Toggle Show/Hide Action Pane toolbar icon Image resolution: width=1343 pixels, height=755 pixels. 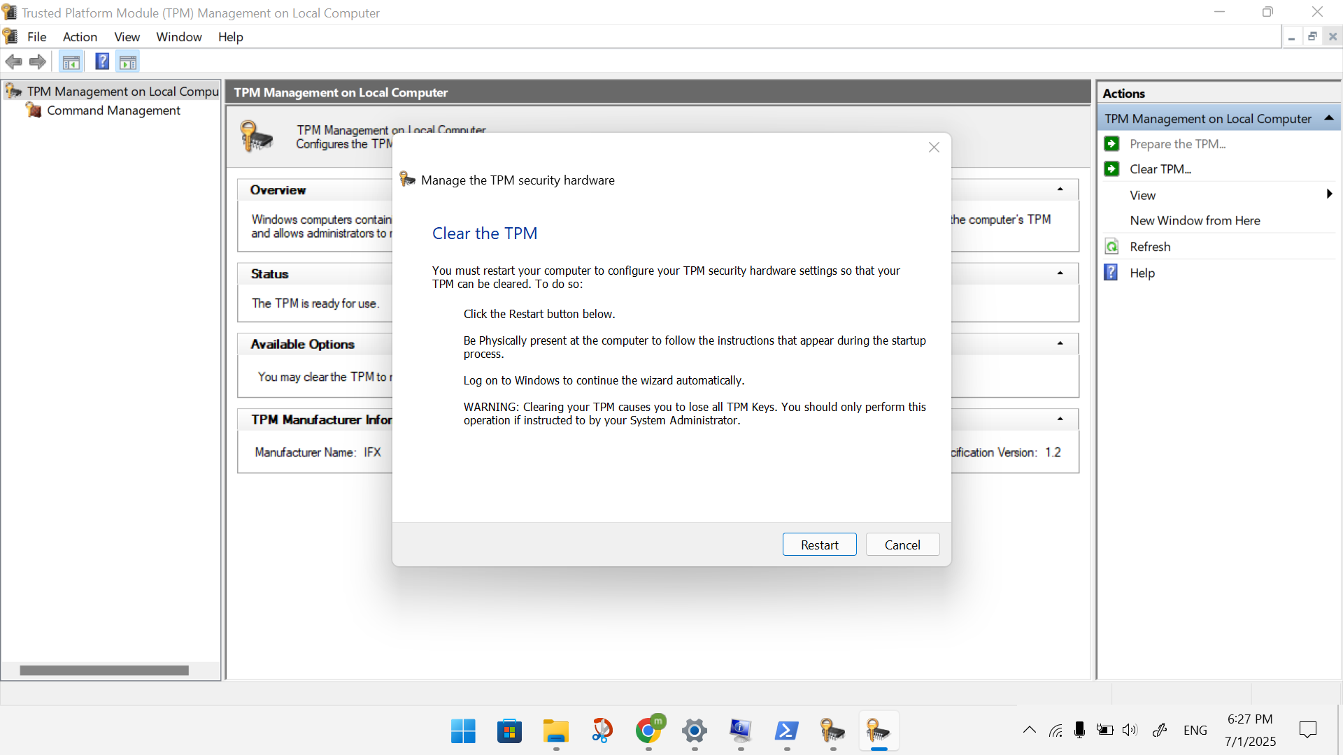(128, 62)
